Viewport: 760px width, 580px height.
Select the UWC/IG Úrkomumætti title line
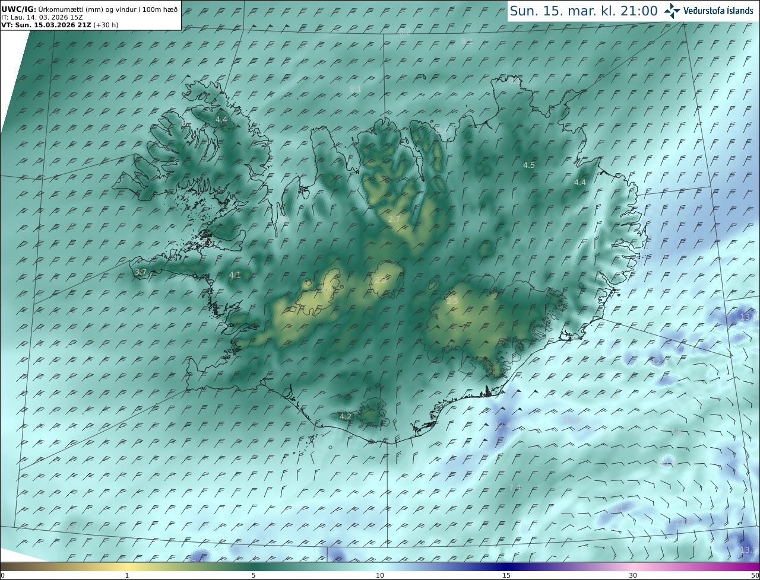(x=89, y=9)
